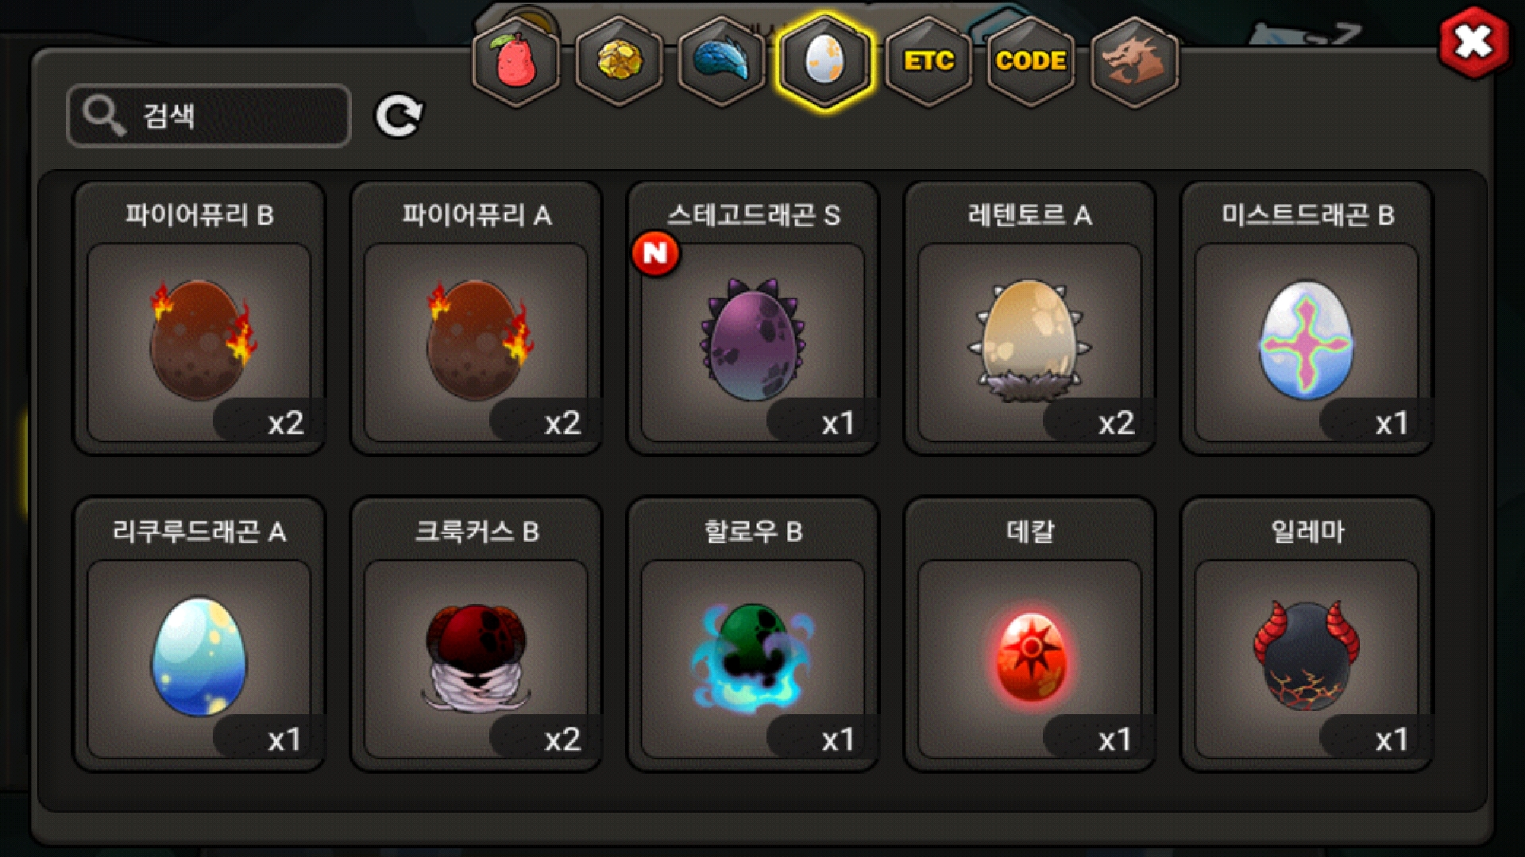This screenshot has width=1525, height=857.
Task: Pick the green flame 할로우 B egg
Action: (753, 635)
